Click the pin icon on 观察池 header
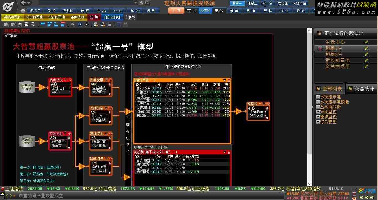The image size is (378, 200). 268,104
